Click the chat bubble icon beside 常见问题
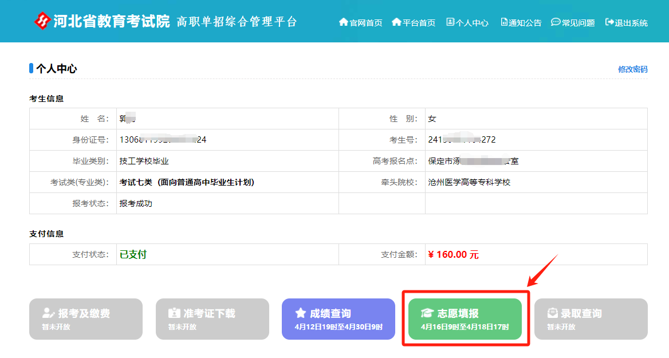669x358 pixels. point(556,22)
